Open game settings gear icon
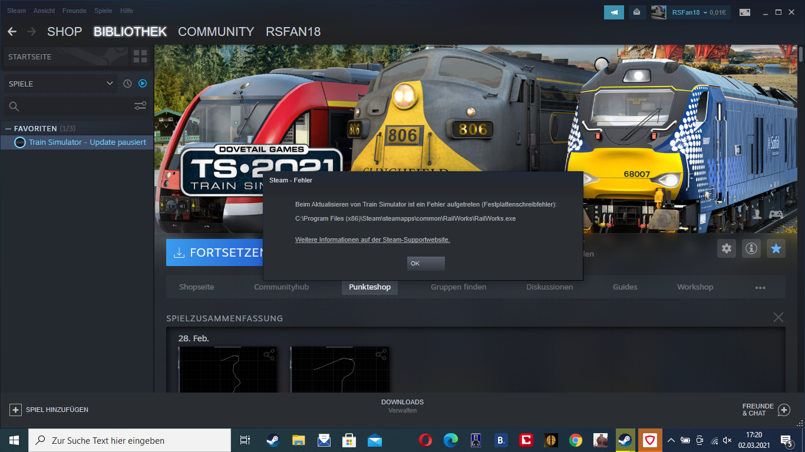 [x=727, y=248]
